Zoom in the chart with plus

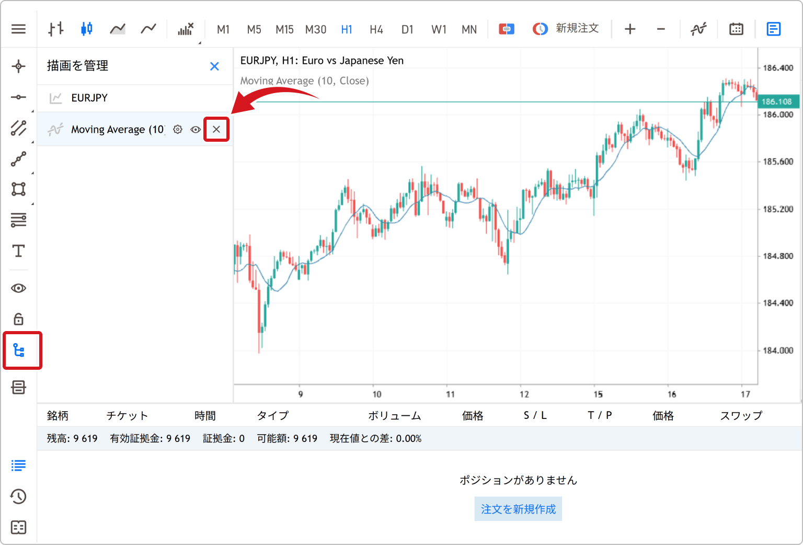click(630, 29)
